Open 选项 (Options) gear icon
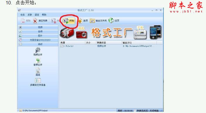 80,21
